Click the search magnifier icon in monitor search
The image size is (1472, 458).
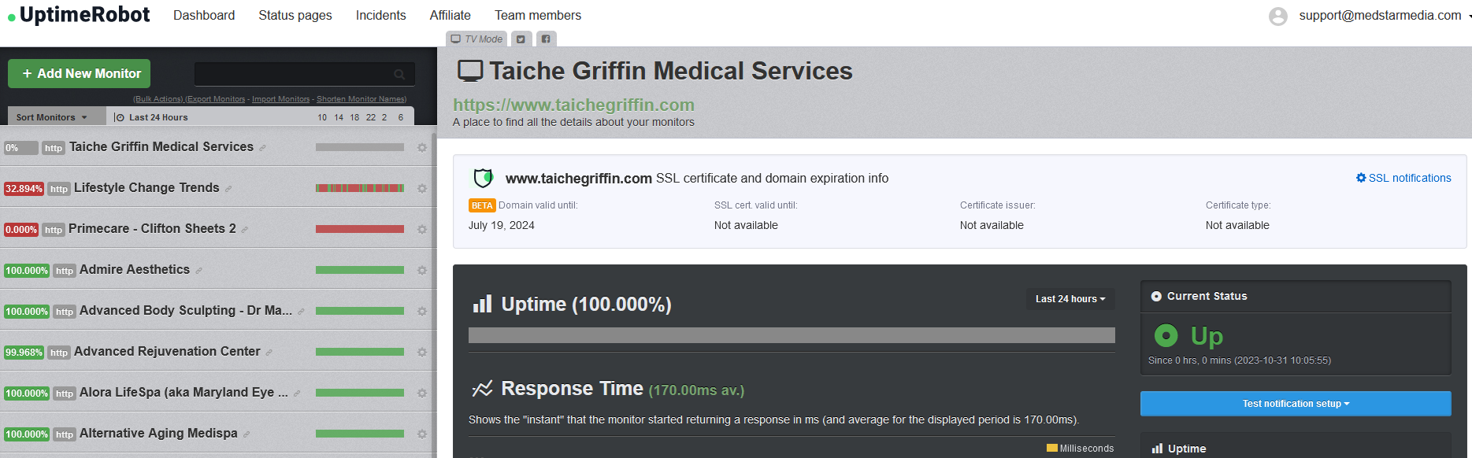pyautogui.click(x=399, y=75)
